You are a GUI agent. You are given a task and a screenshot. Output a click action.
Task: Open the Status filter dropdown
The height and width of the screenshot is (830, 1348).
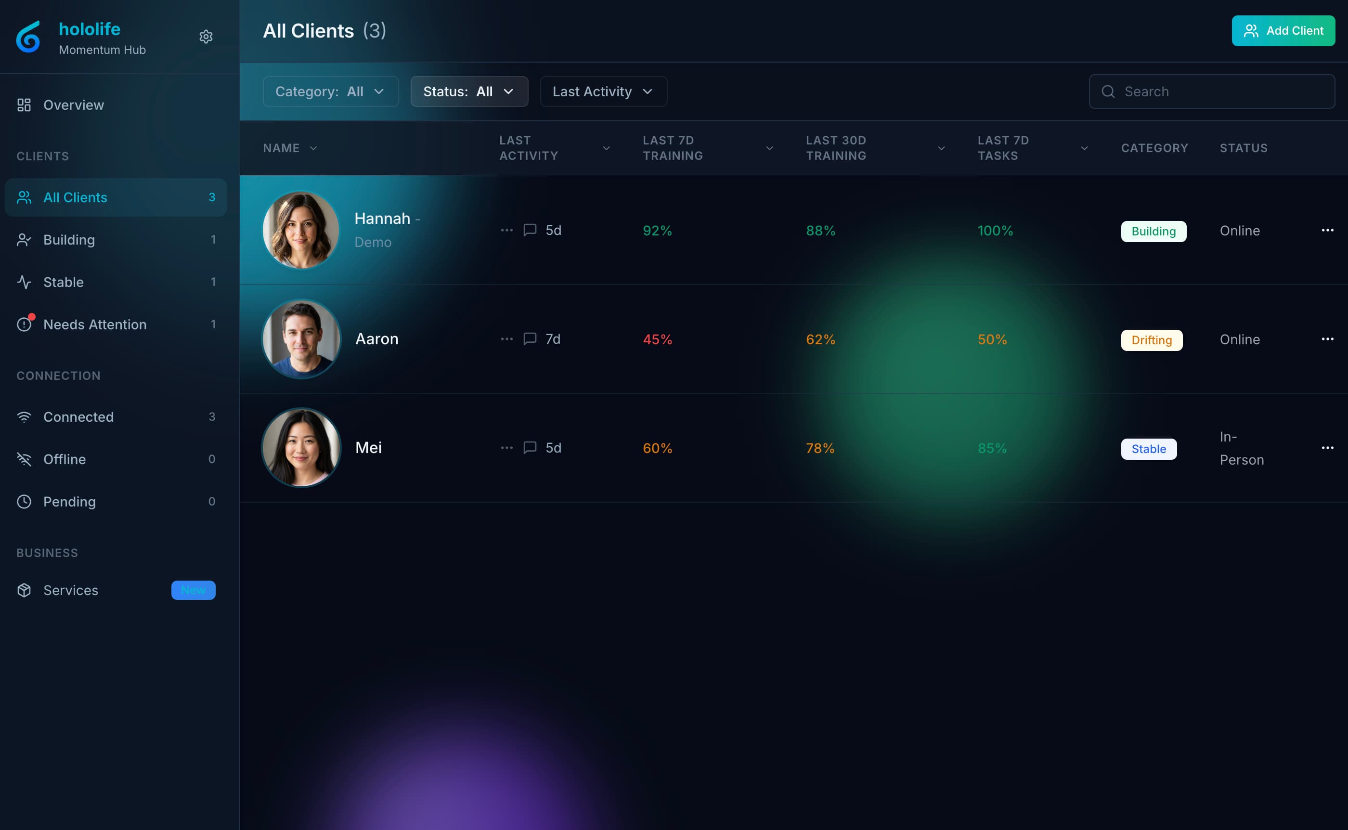(x=469, y=91)
